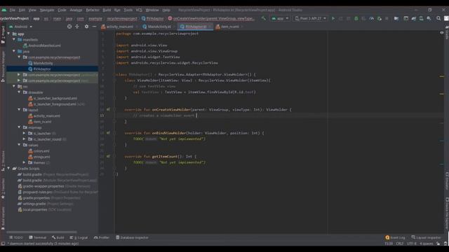
Task: Toggle tool window buttons in status bar corner
Action: click(x=3, y=244)
